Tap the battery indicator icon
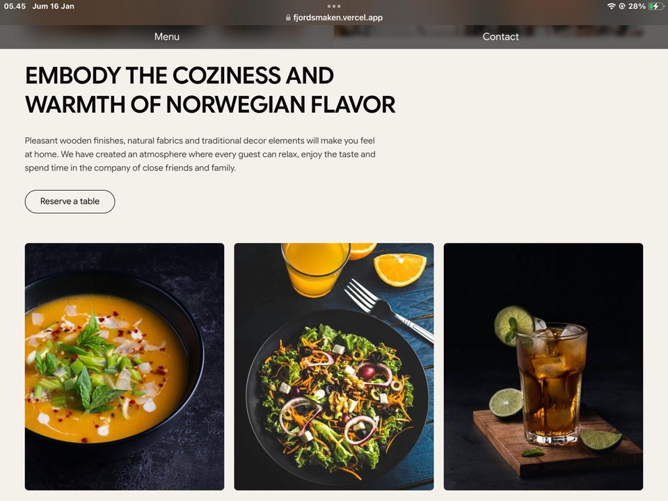 point(655,6)
